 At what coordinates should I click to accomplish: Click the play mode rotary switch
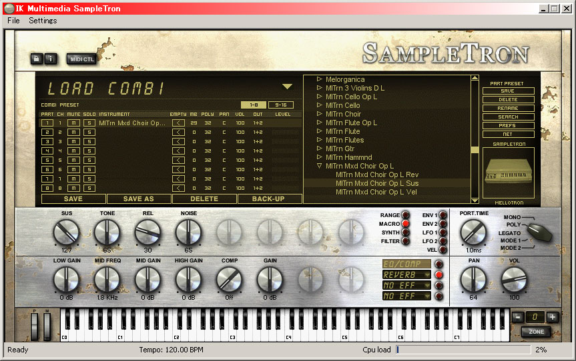click(x=539, y=232)
